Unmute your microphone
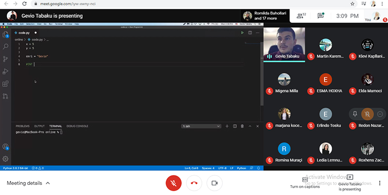This screenshot has height=195, width=388. [x=174, y=183]
